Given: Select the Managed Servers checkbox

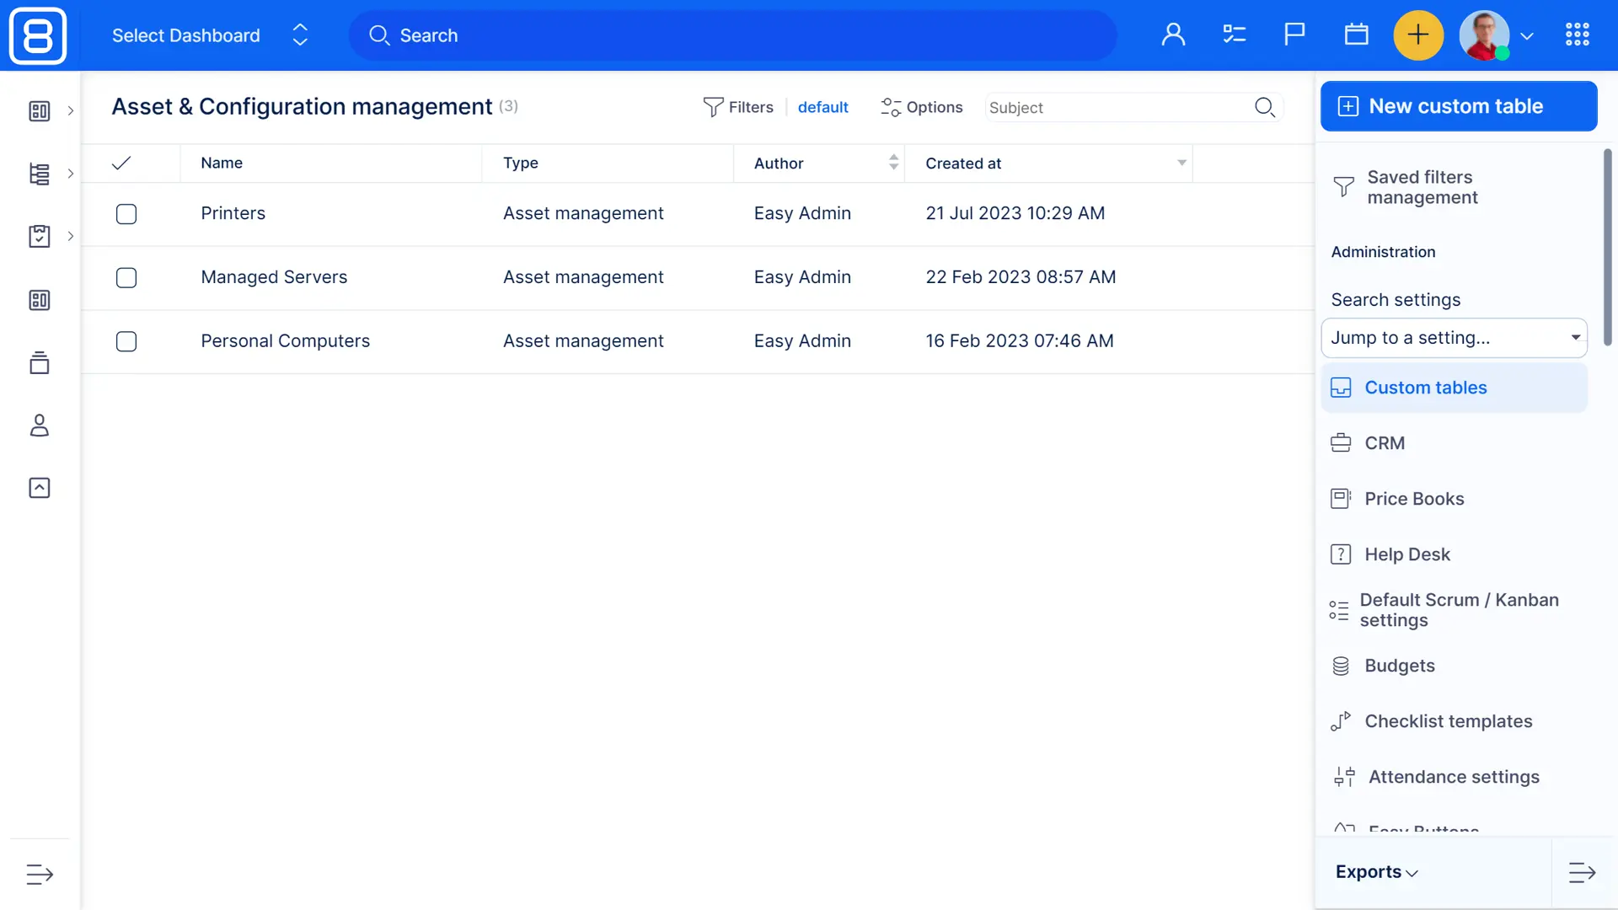Looking at the screenshot, I should click(x=126, y=278).
